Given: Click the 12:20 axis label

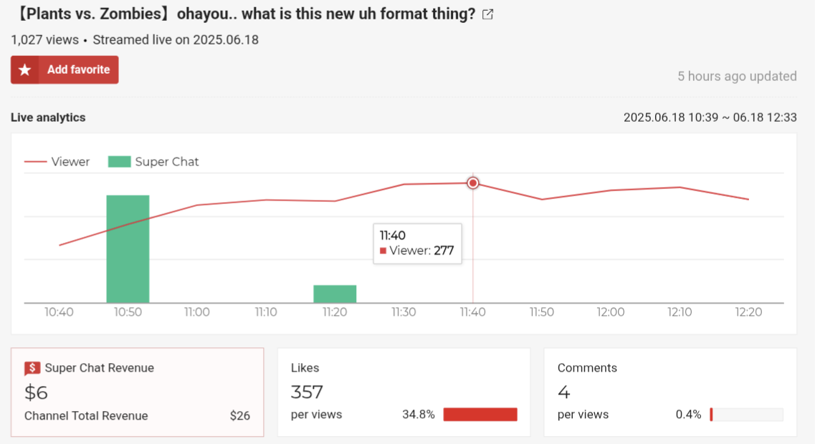Looking at the screenshot, I should 748,312.
